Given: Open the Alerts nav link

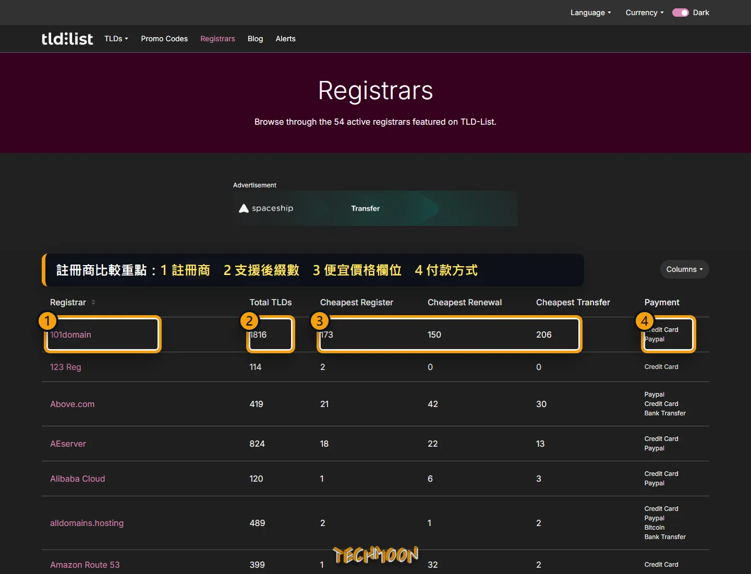Looking at the screenshot, I should pyautogui.click(x=285, y=39).
